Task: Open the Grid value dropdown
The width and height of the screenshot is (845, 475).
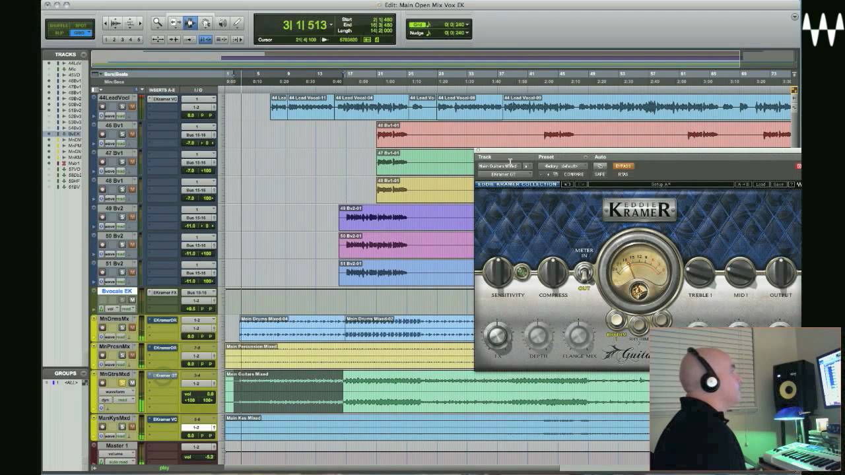Action: (467, 25)
